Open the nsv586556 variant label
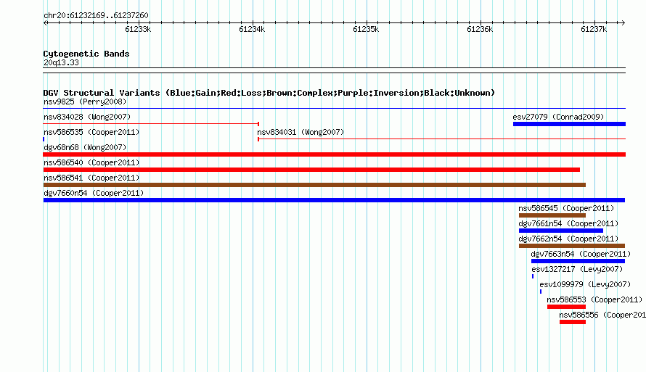Screen dimensions: 646x372 [x=602, y=315]
